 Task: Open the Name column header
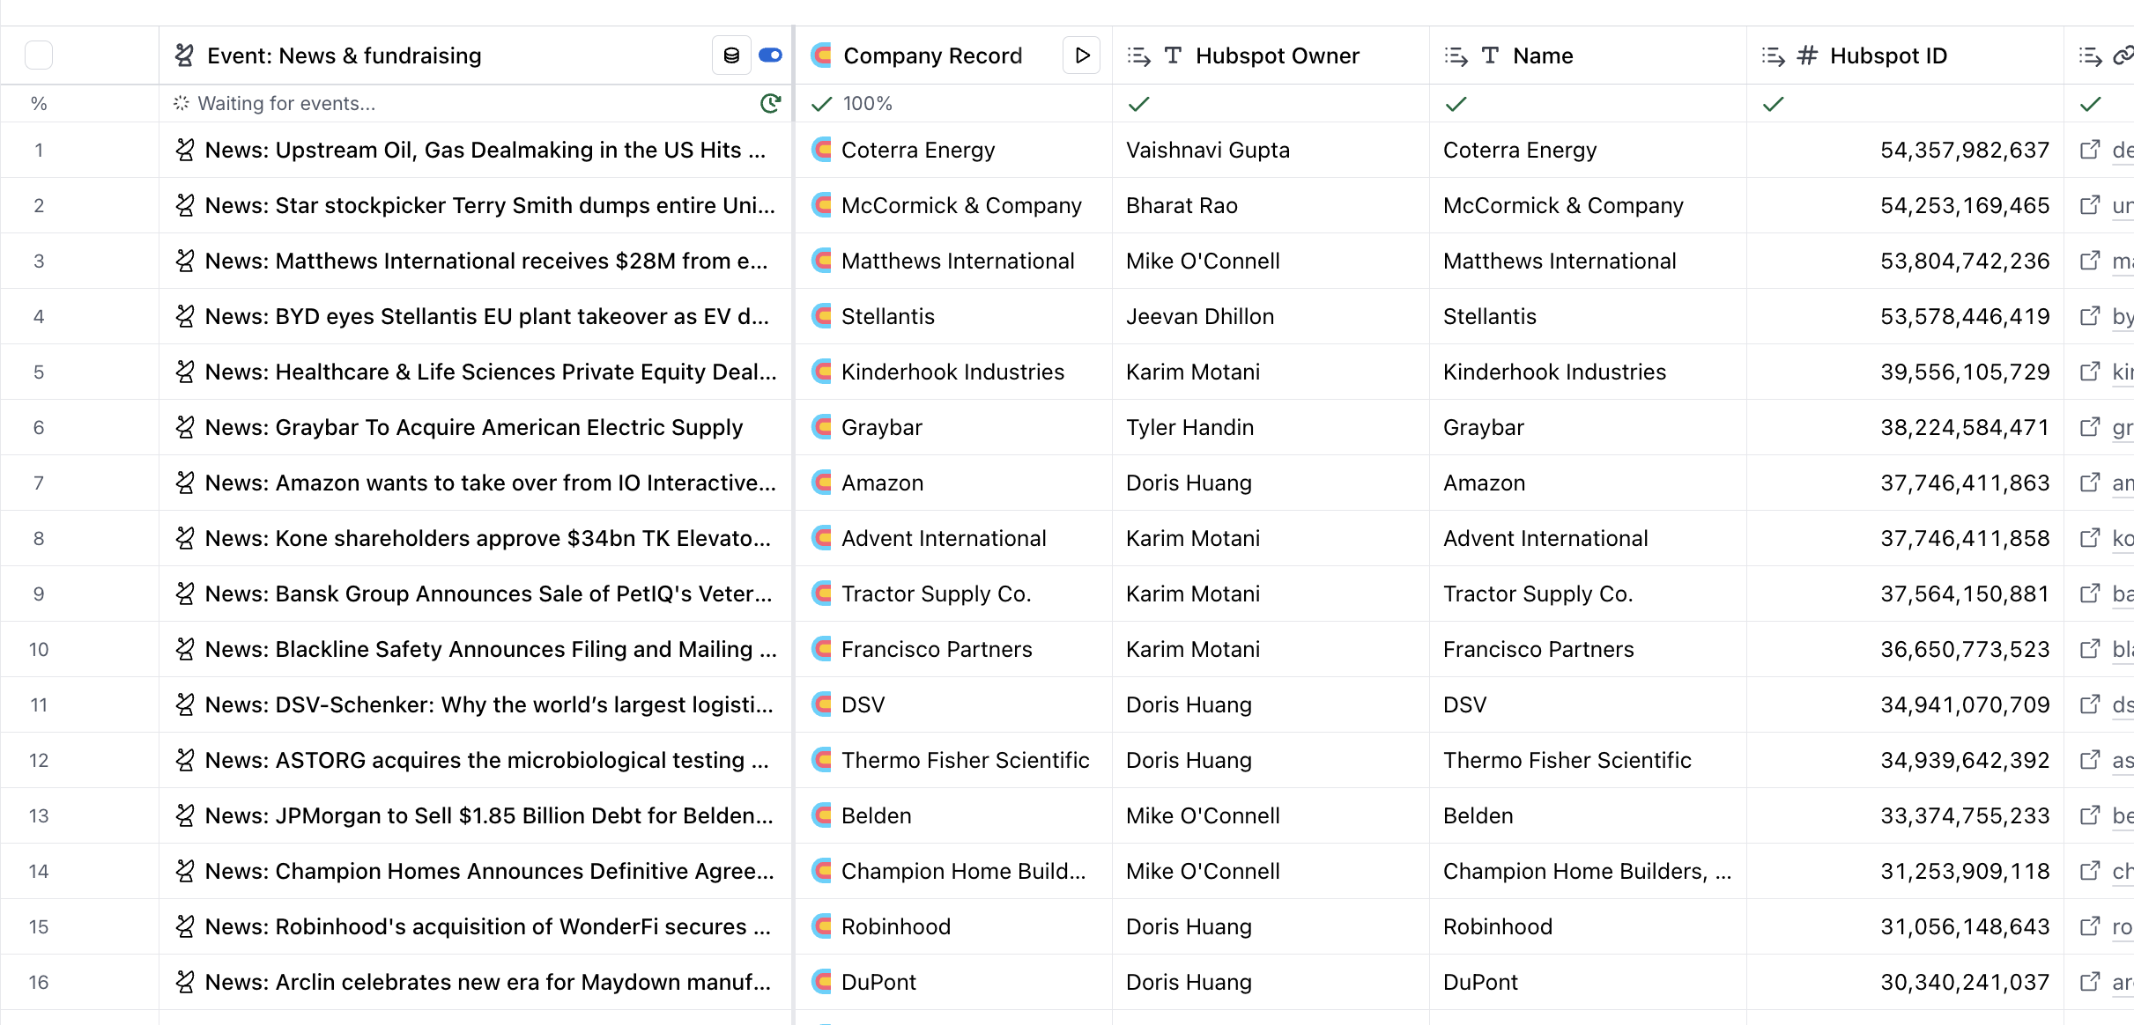pyautogui.click(x=1588, y=55)
